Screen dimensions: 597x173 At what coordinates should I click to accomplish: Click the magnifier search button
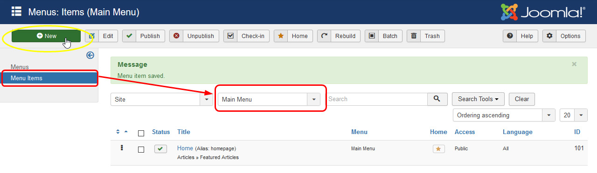point(437,99)
